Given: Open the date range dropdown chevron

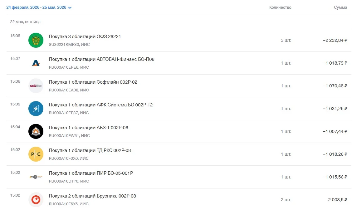Looking at the screenshot, I should click(70, 7).
